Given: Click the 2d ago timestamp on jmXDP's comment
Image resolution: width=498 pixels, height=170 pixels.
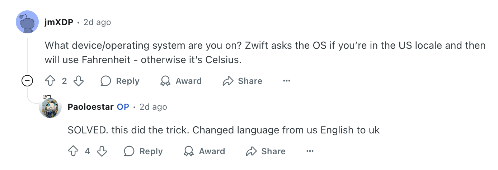Looking at the screenshot, I should pos(97,22).
